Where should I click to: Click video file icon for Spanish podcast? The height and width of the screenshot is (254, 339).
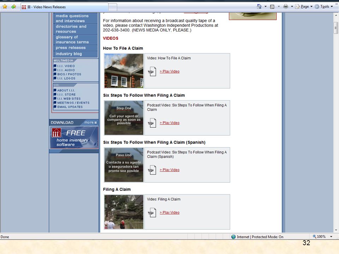click(152, 170)
